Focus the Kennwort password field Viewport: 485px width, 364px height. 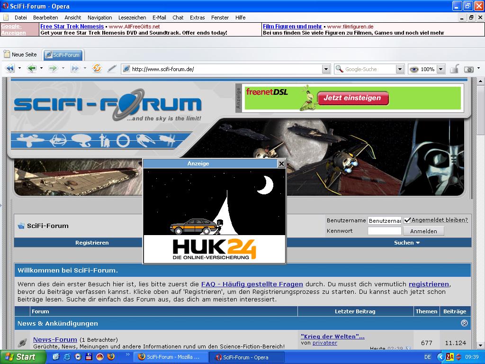pos(385,231)
